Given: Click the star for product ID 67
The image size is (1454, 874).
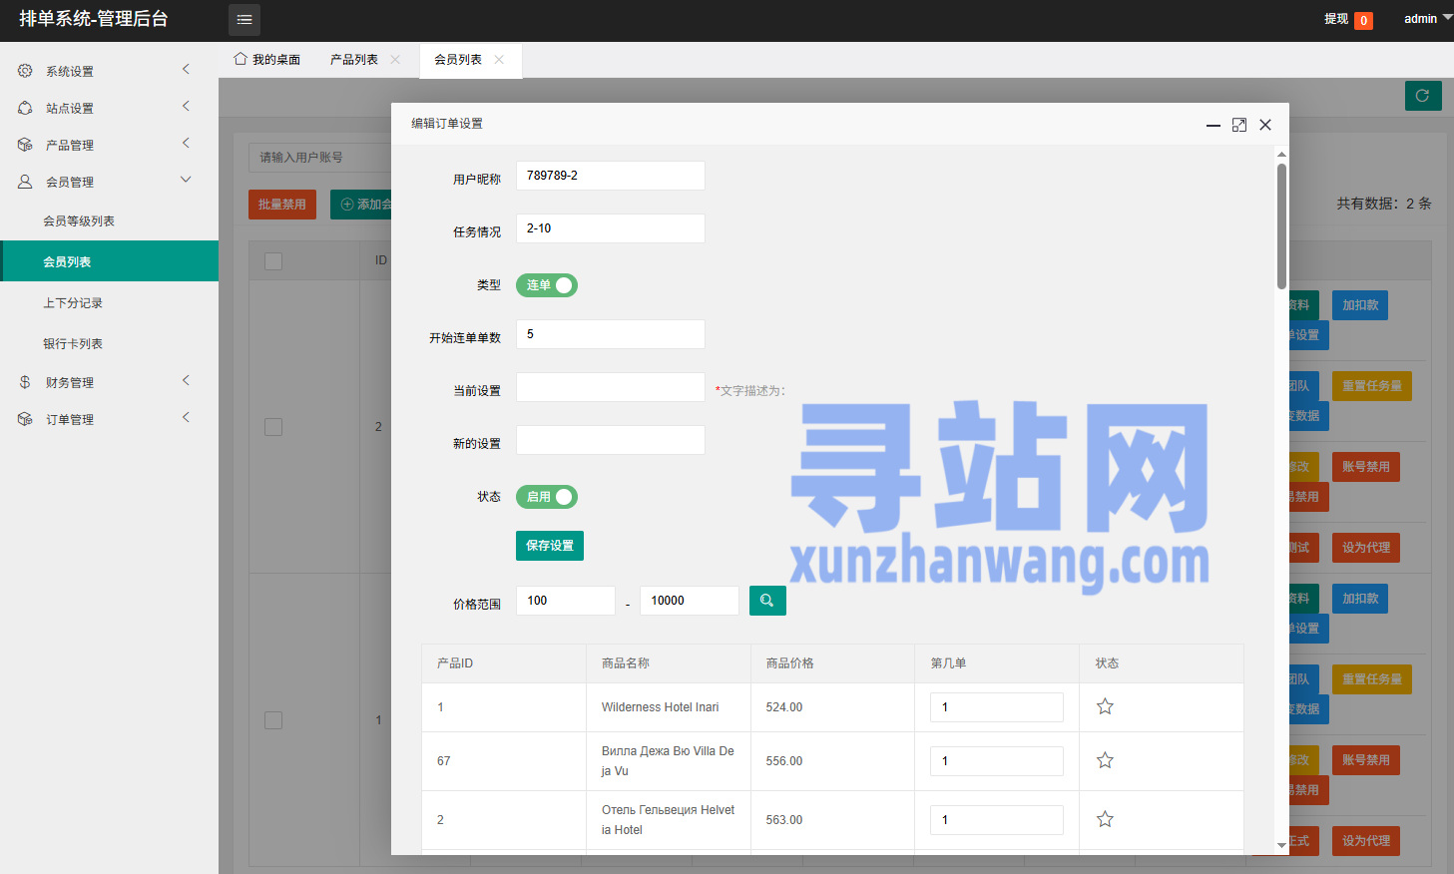Looking at the screenshot, I should 1105,761.
